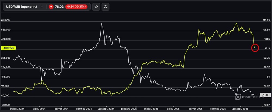Click the 611,000 left axis label
The width and height of the screenshot is (272, 112).
[x=5, y=20]
